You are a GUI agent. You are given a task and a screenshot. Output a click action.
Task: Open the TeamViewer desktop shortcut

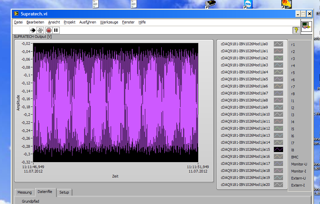pyautogui.click(x=248, y=4)
